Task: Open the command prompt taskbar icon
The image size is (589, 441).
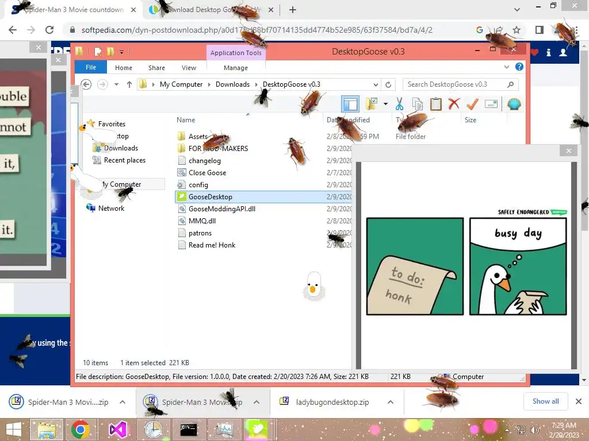Action: tap(189, 430)
